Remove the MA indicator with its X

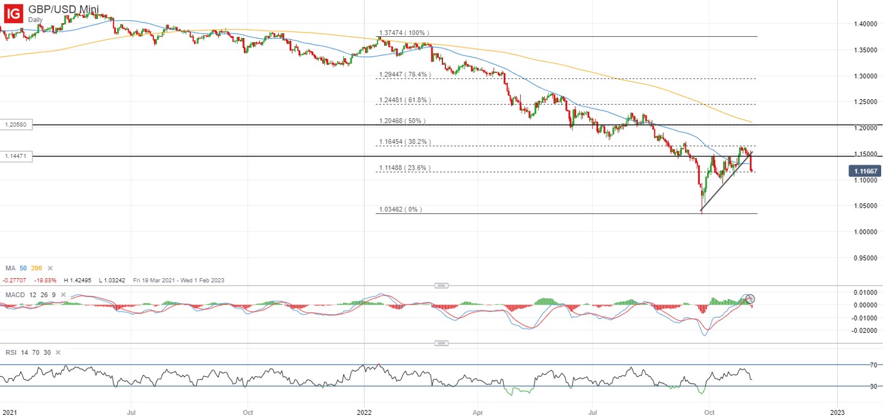[50, 268]
